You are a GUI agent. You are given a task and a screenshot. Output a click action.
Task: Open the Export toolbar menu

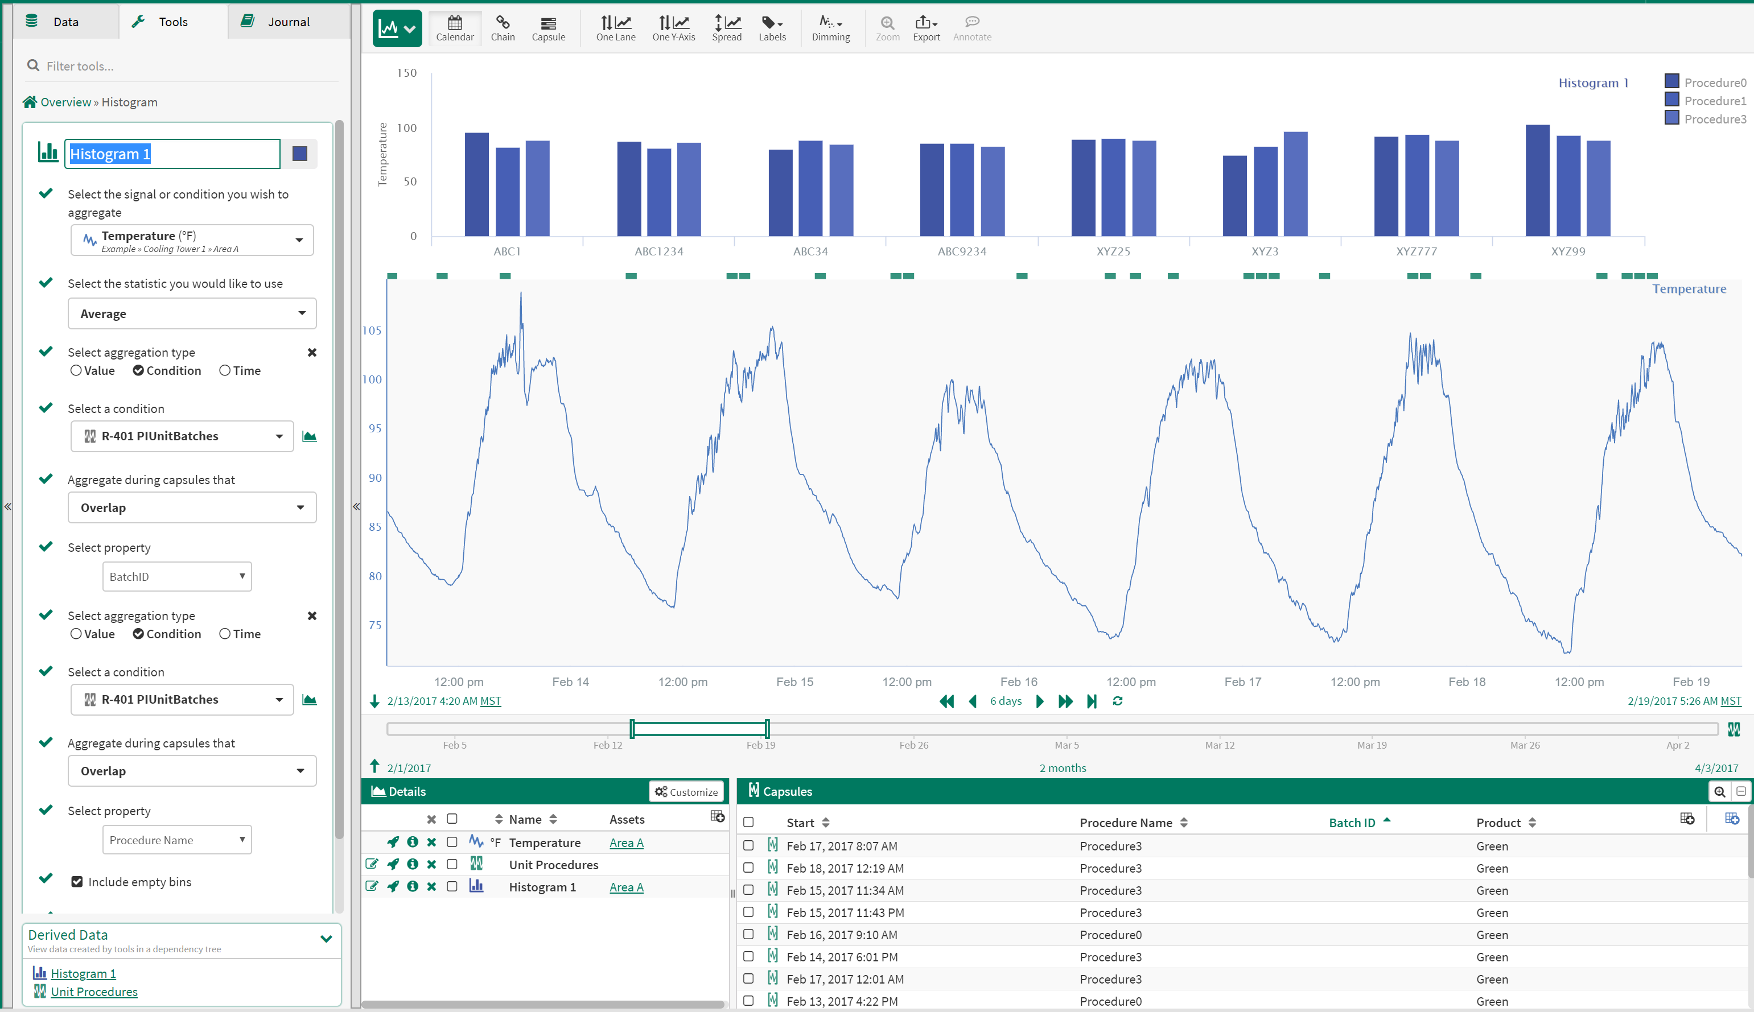[926, 28]
